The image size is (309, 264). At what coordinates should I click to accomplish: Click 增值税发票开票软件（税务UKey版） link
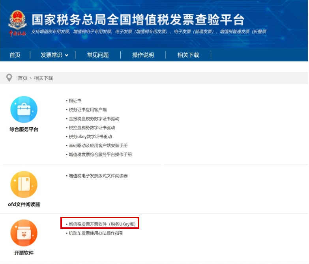click(x=102, y=224)
